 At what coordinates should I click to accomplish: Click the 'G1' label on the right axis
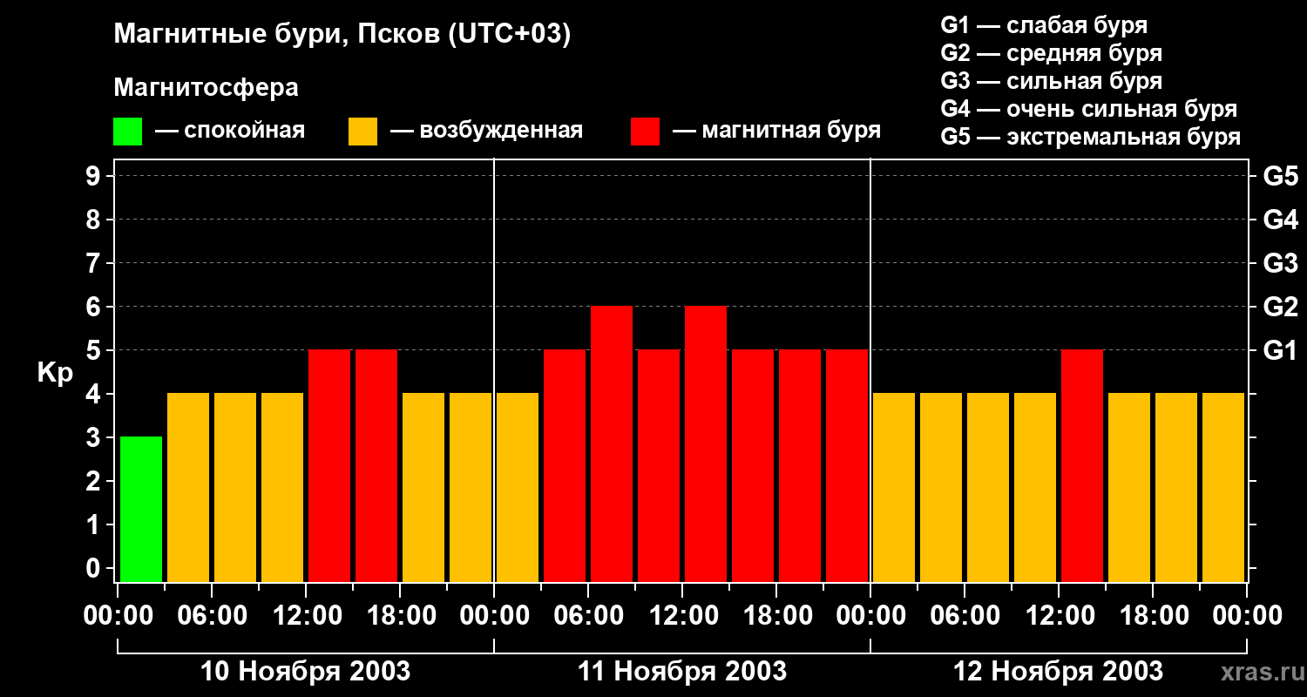1280,350
